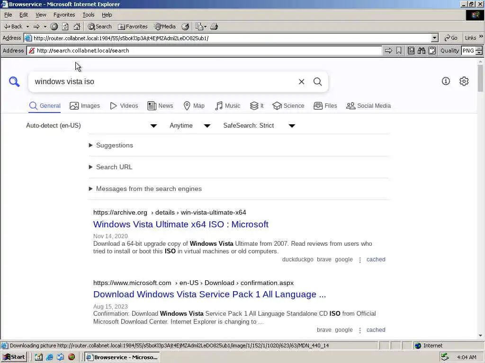This screenshot has height=363, width=485.
Task: Click the IE Go button
Action: (x=451, y=38)
